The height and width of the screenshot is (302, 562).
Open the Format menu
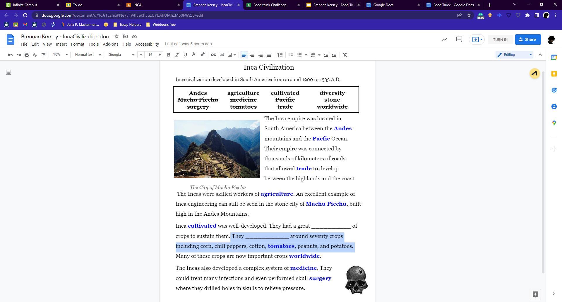click(77, 44)
